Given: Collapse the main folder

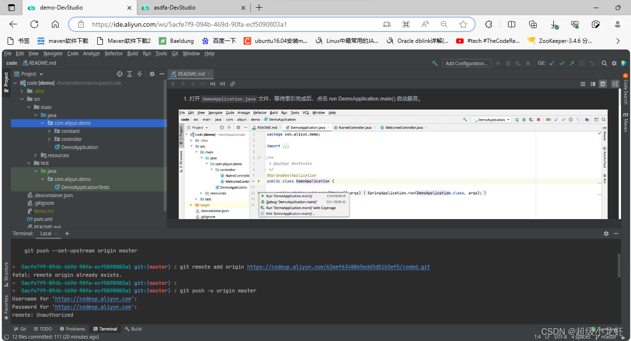Looking at the screenshot, I should pos(29,107).
